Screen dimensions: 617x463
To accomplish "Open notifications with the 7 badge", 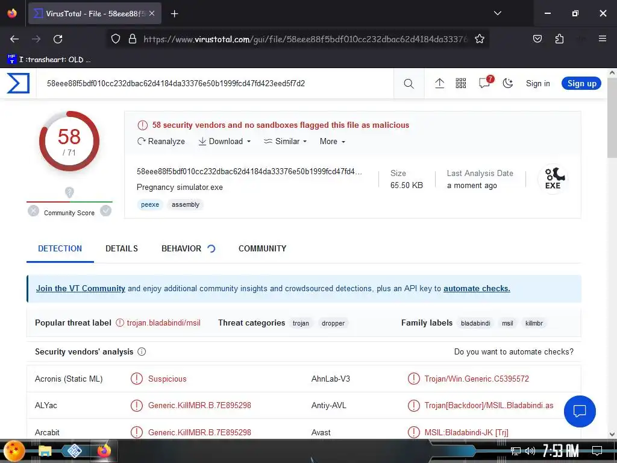I will 486,82.
